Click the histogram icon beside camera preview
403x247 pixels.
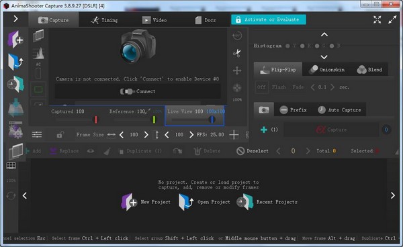coord(38,53)
